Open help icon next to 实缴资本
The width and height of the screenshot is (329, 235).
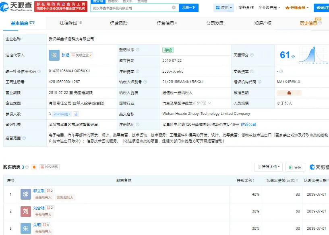tap(252, 72)
